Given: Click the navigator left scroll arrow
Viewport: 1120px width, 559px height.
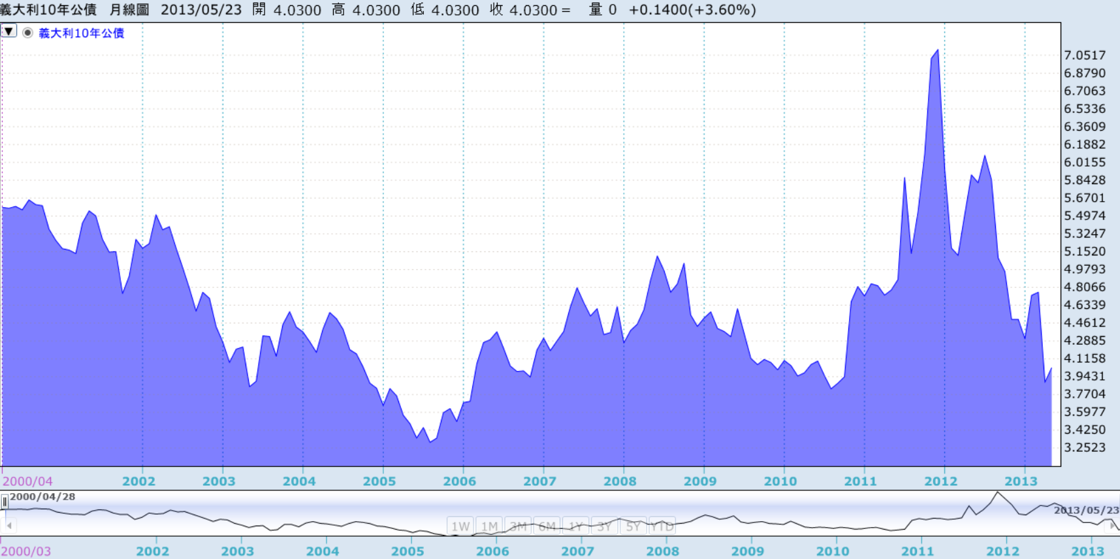Looking at the screenshot, I should coord(9,525).
